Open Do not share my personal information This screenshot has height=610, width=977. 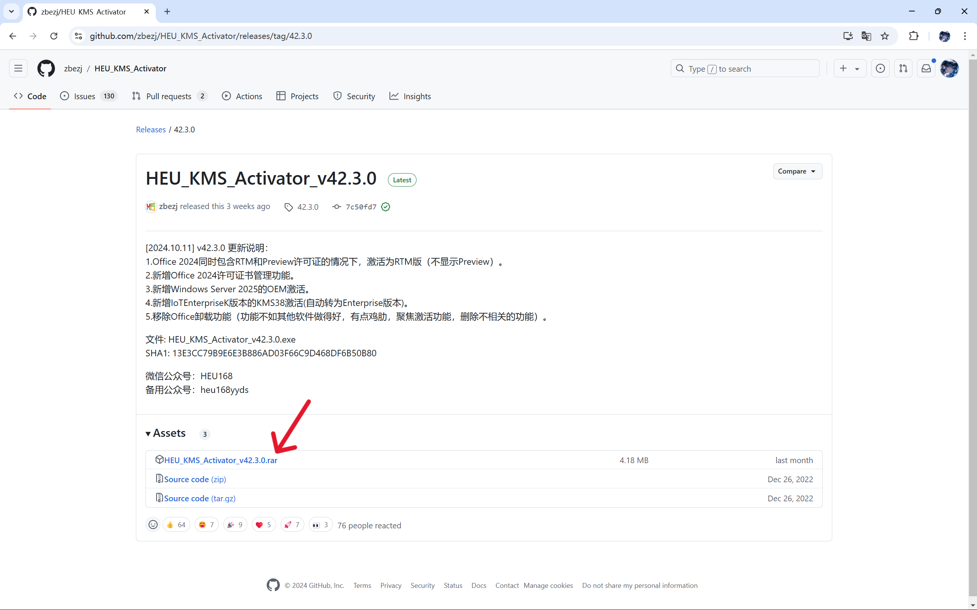[x=640, y=585]
